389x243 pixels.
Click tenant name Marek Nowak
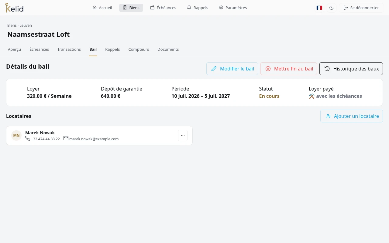coord(40,133)
